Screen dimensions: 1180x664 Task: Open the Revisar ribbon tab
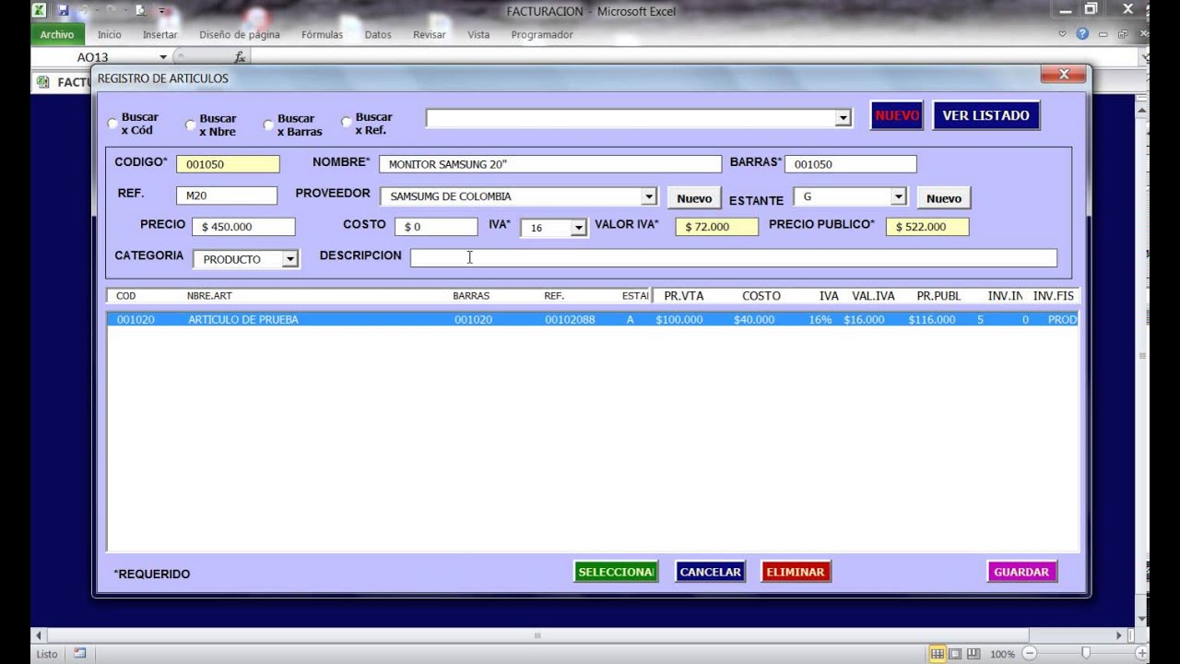tap(429, 34)
